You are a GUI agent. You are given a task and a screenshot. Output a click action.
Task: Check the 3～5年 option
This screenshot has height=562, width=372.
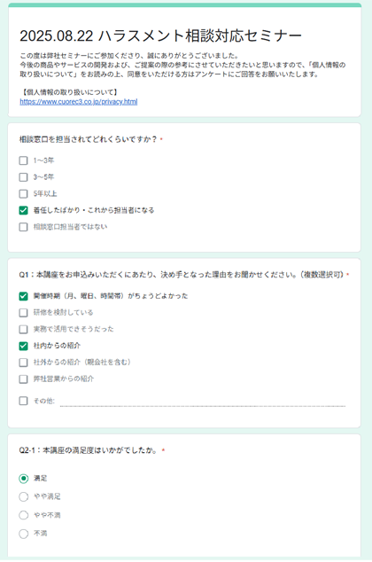(23, 177)
